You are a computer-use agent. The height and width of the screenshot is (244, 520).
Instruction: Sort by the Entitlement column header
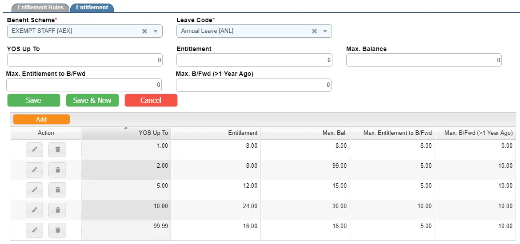tap(216, 133)
